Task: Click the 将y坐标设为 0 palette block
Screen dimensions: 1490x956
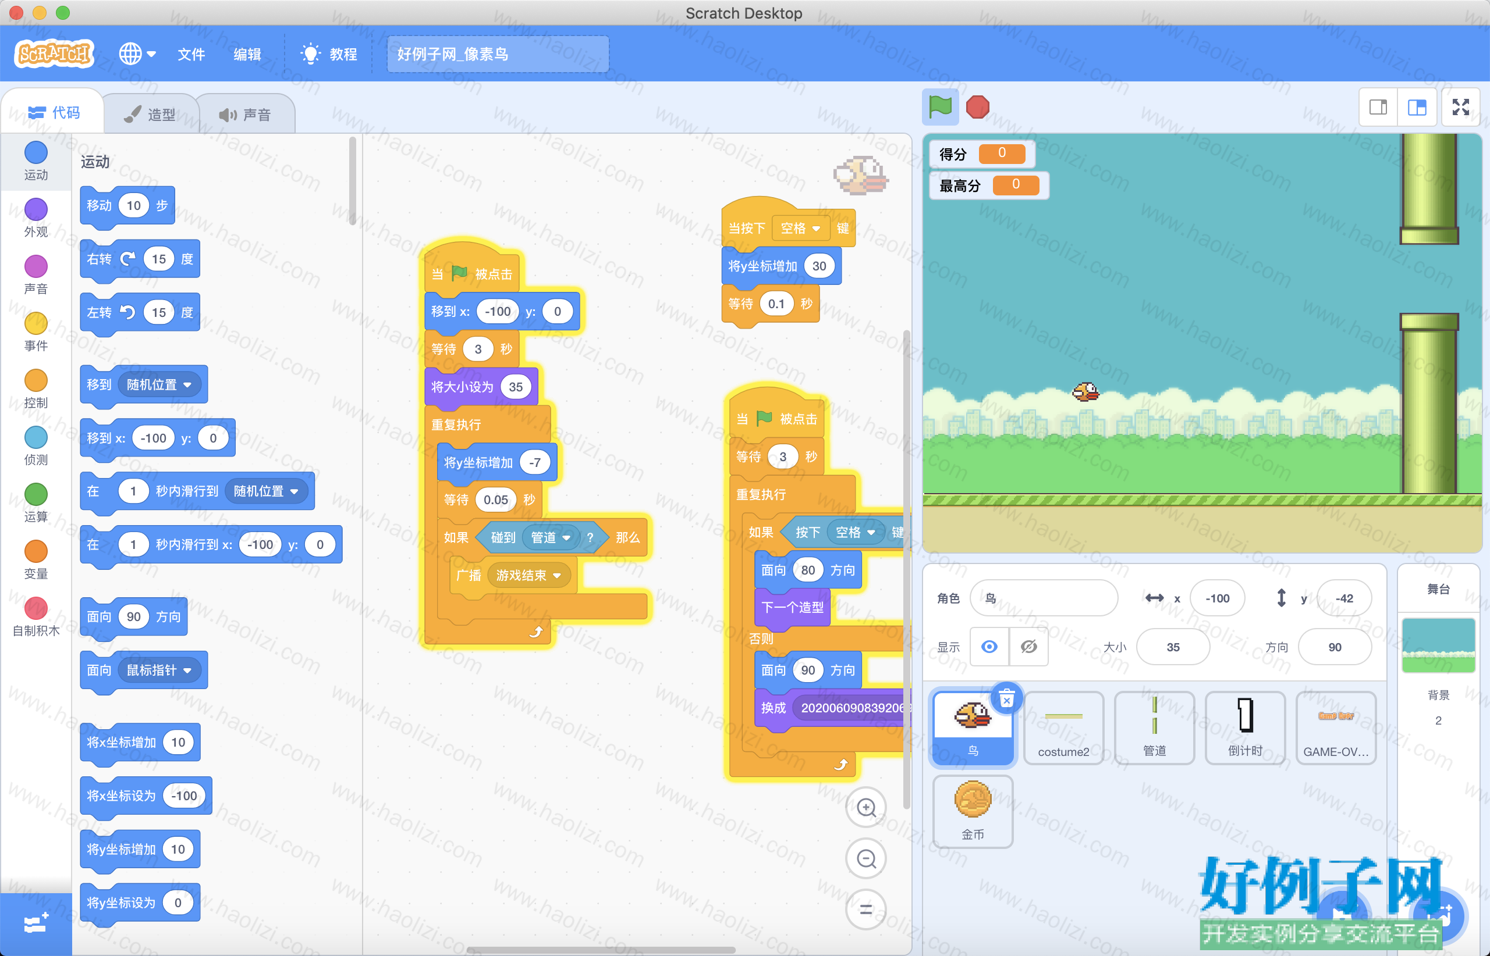Action: click(140, 902)
